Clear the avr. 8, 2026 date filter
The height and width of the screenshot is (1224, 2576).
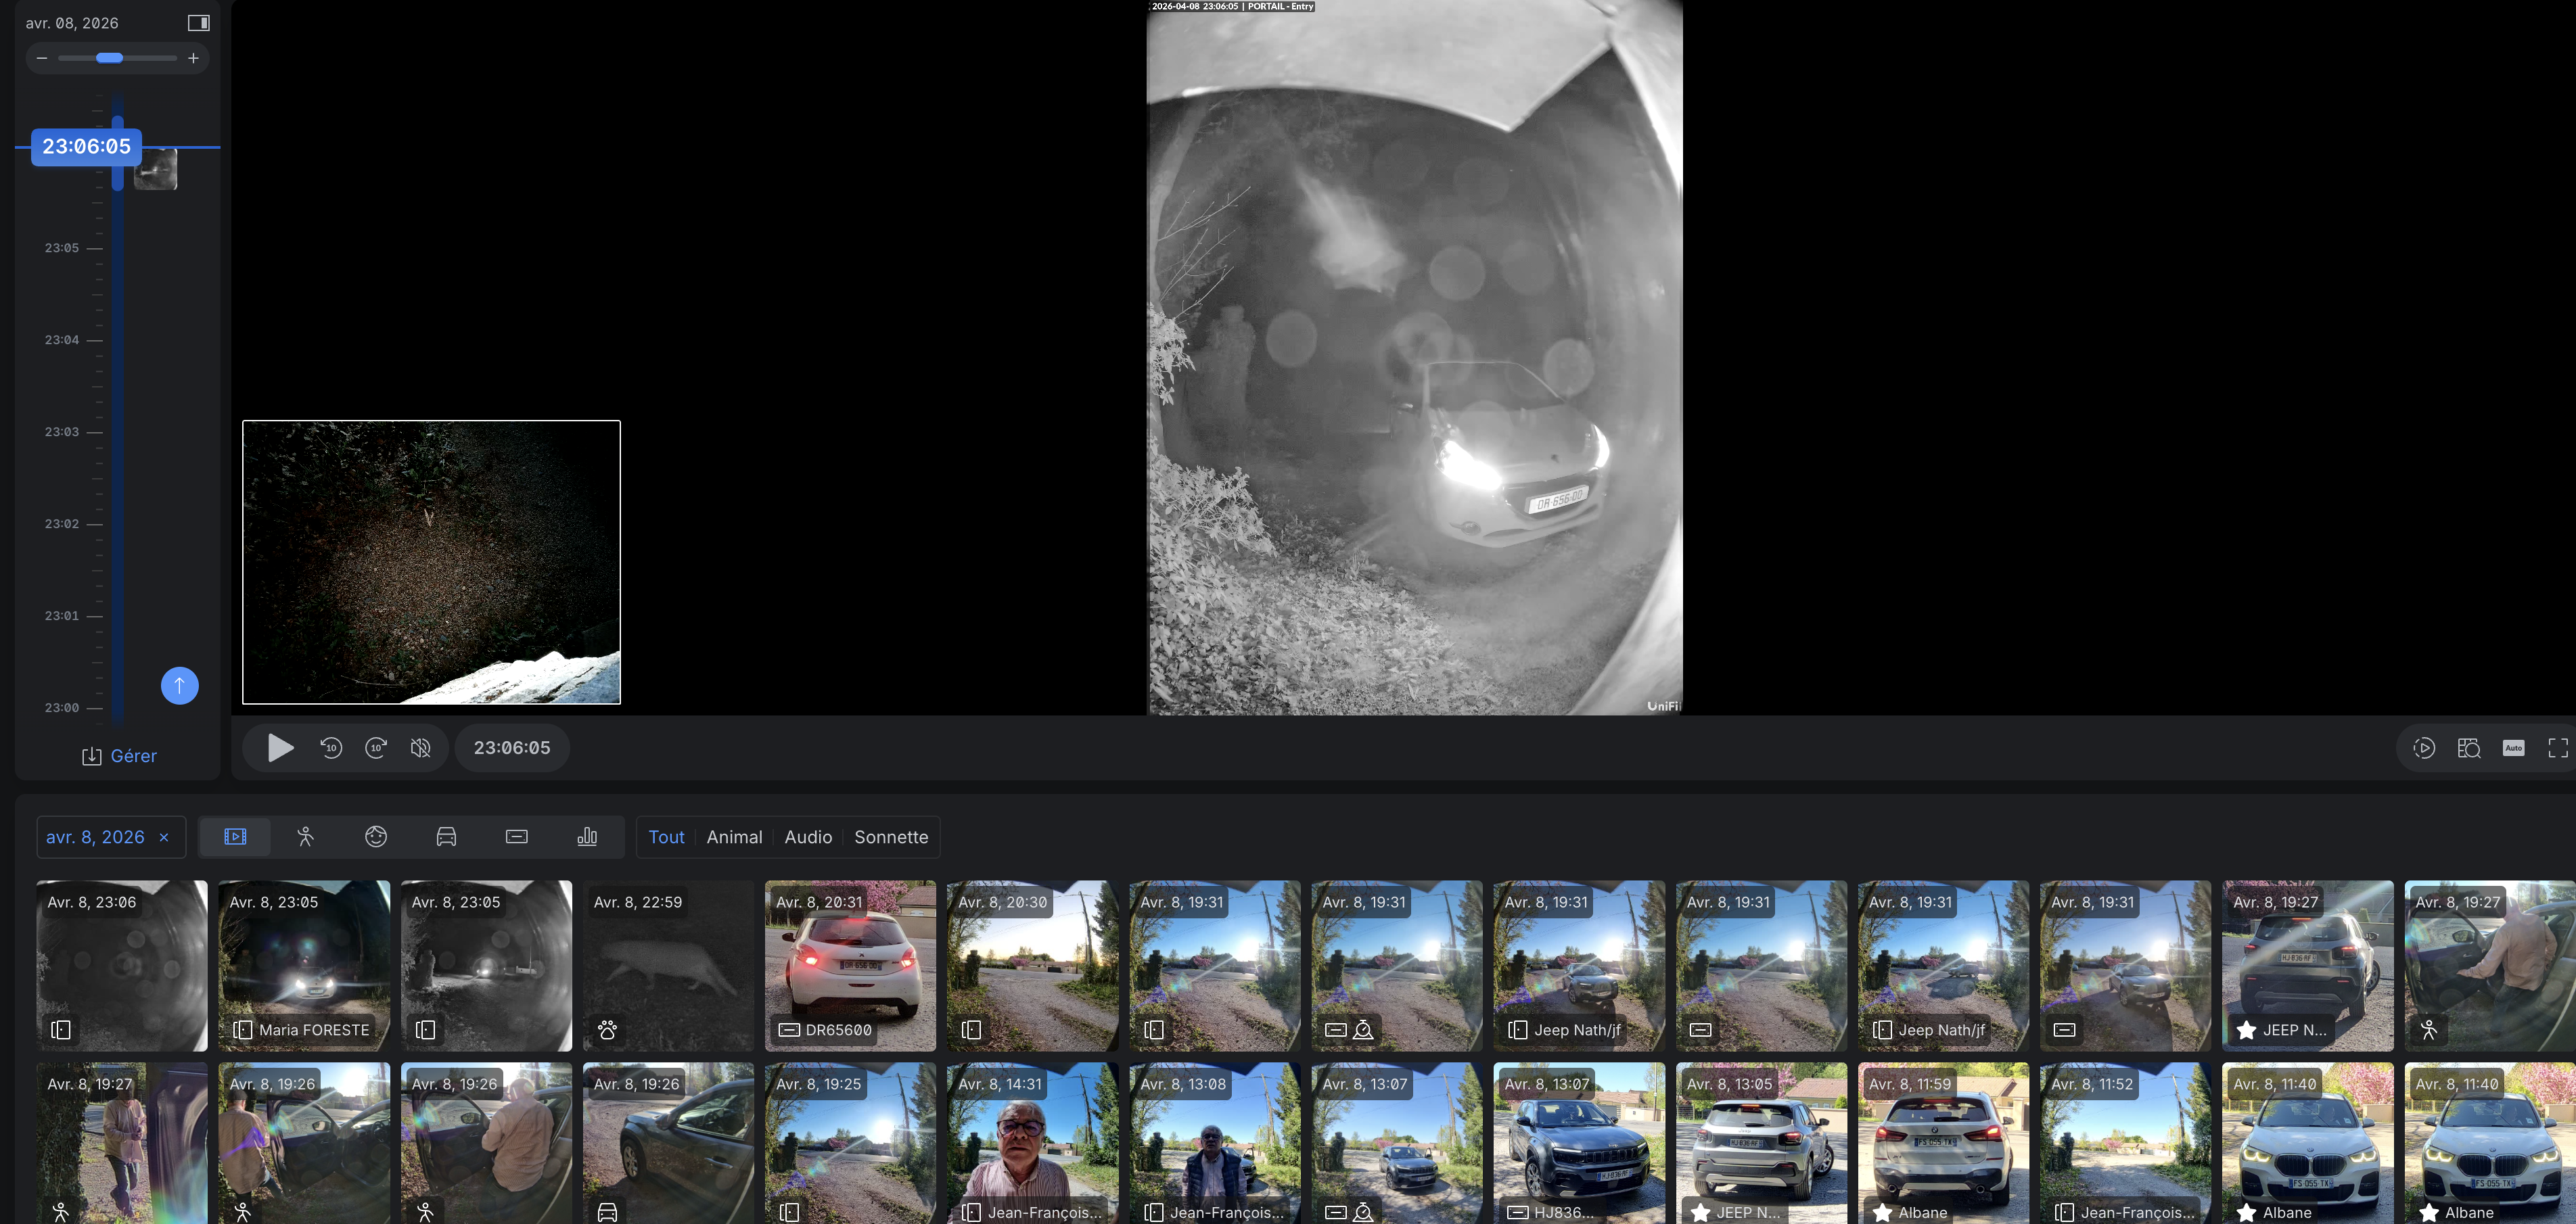164,838
